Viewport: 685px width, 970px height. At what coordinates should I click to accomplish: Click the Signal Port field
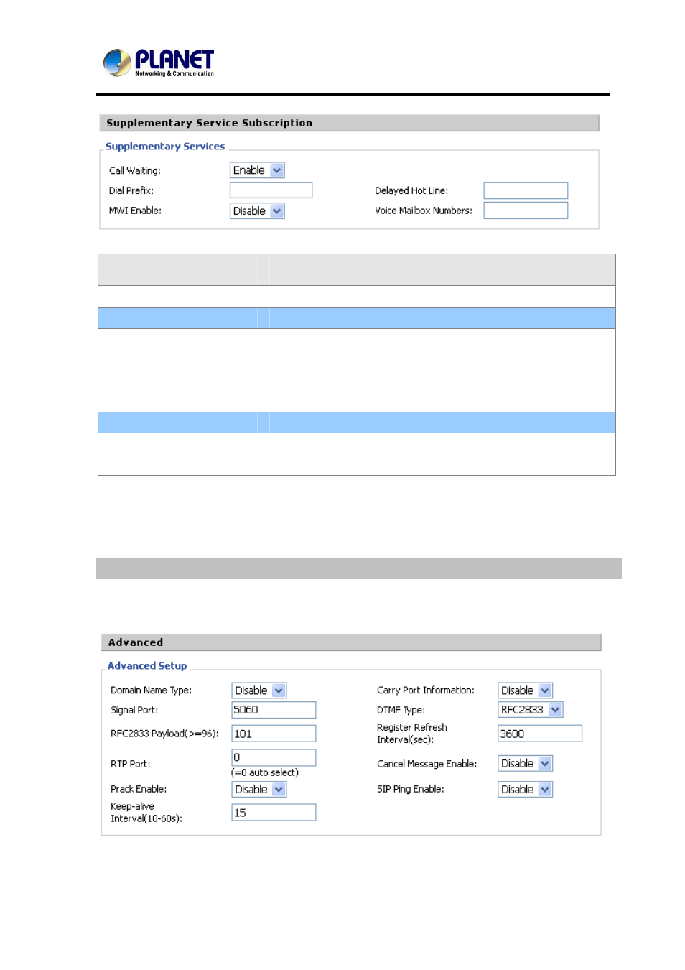(273, 710)
